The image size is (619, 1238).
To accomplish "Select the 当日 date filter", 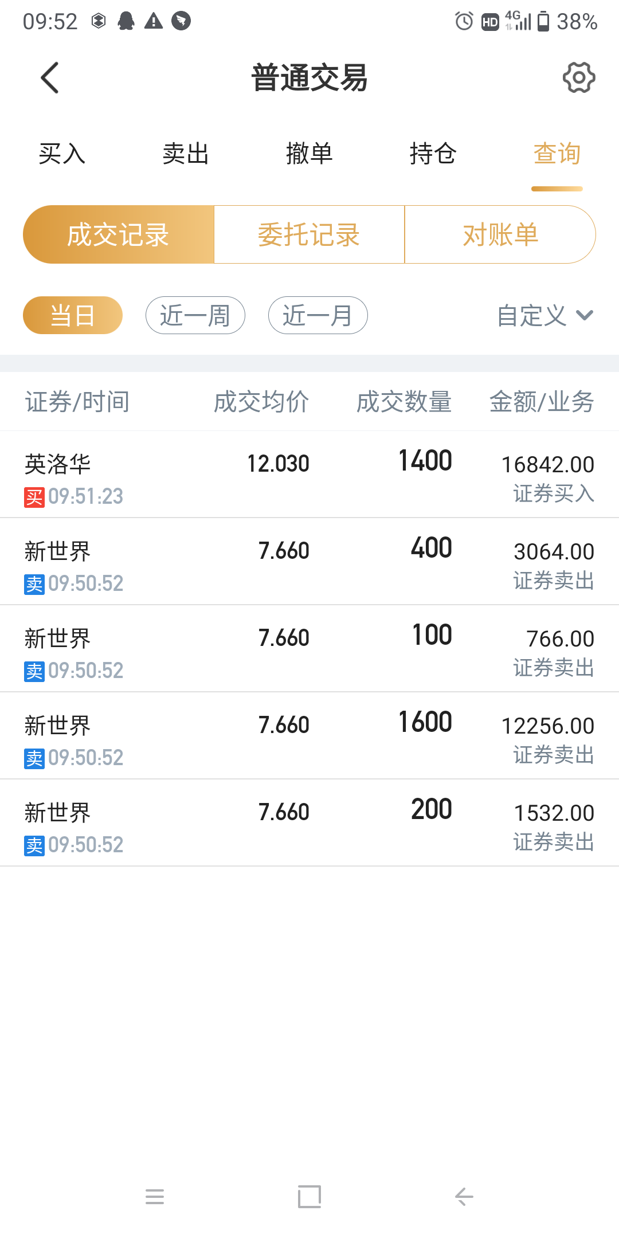I will pyautogui.click(x=73, y=315).
